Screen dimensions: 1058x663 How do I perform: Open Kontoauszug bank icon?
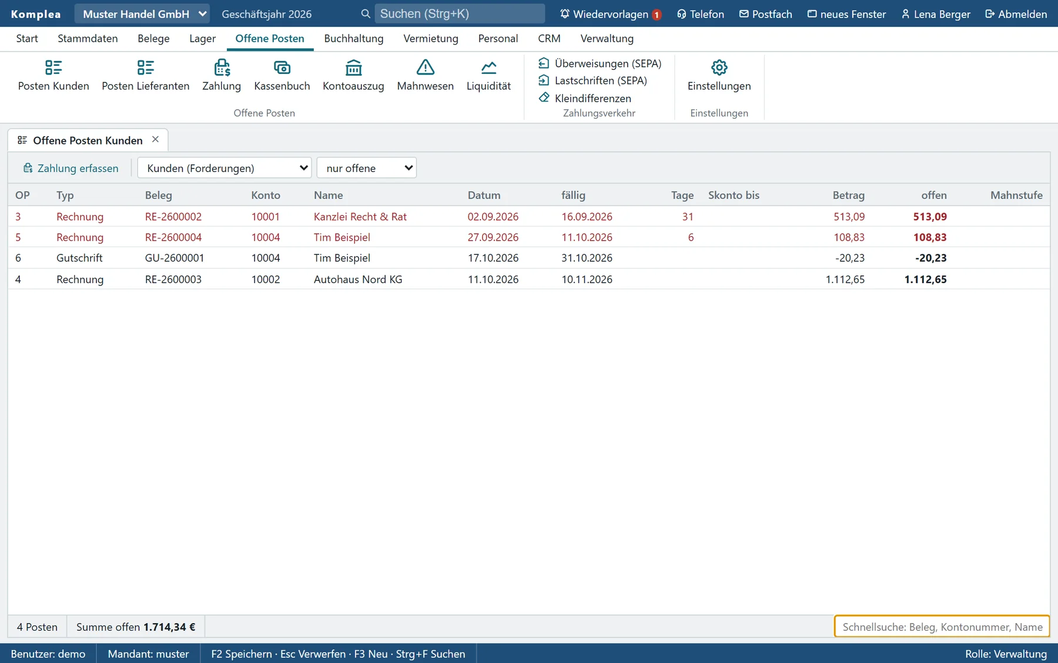tap(353, 75)
